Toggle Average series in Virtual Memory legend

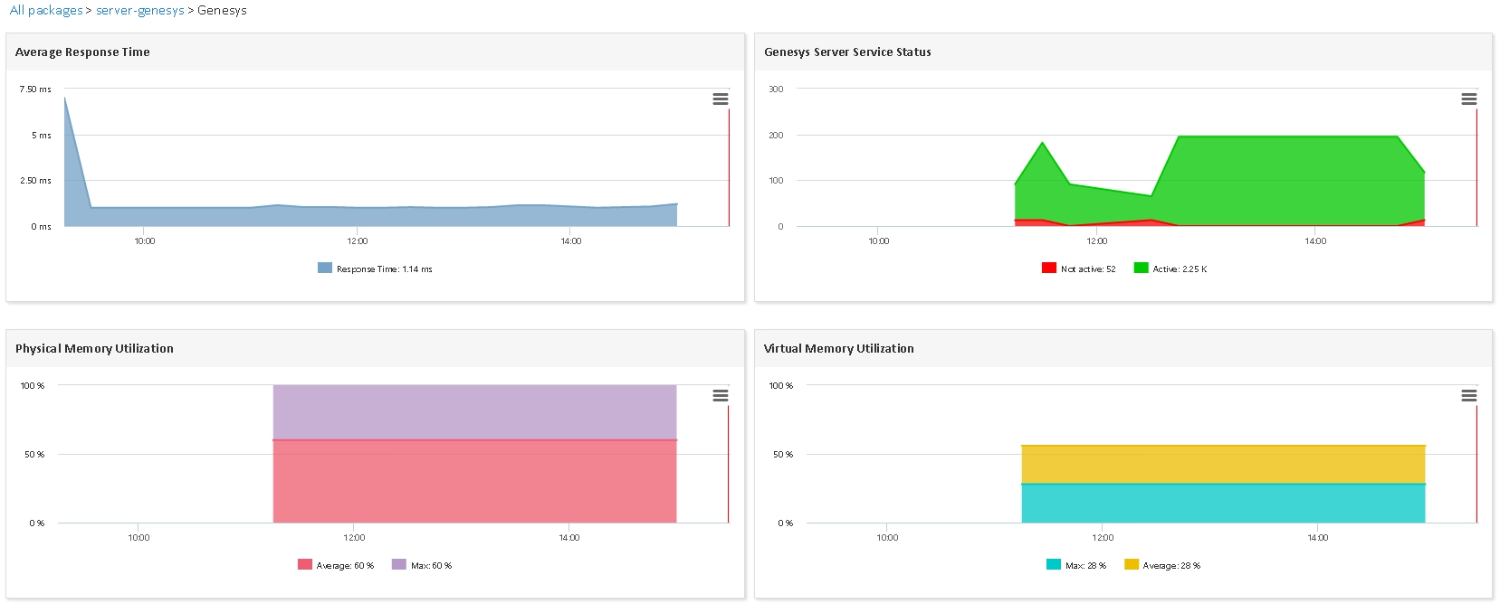(1162, 565)
